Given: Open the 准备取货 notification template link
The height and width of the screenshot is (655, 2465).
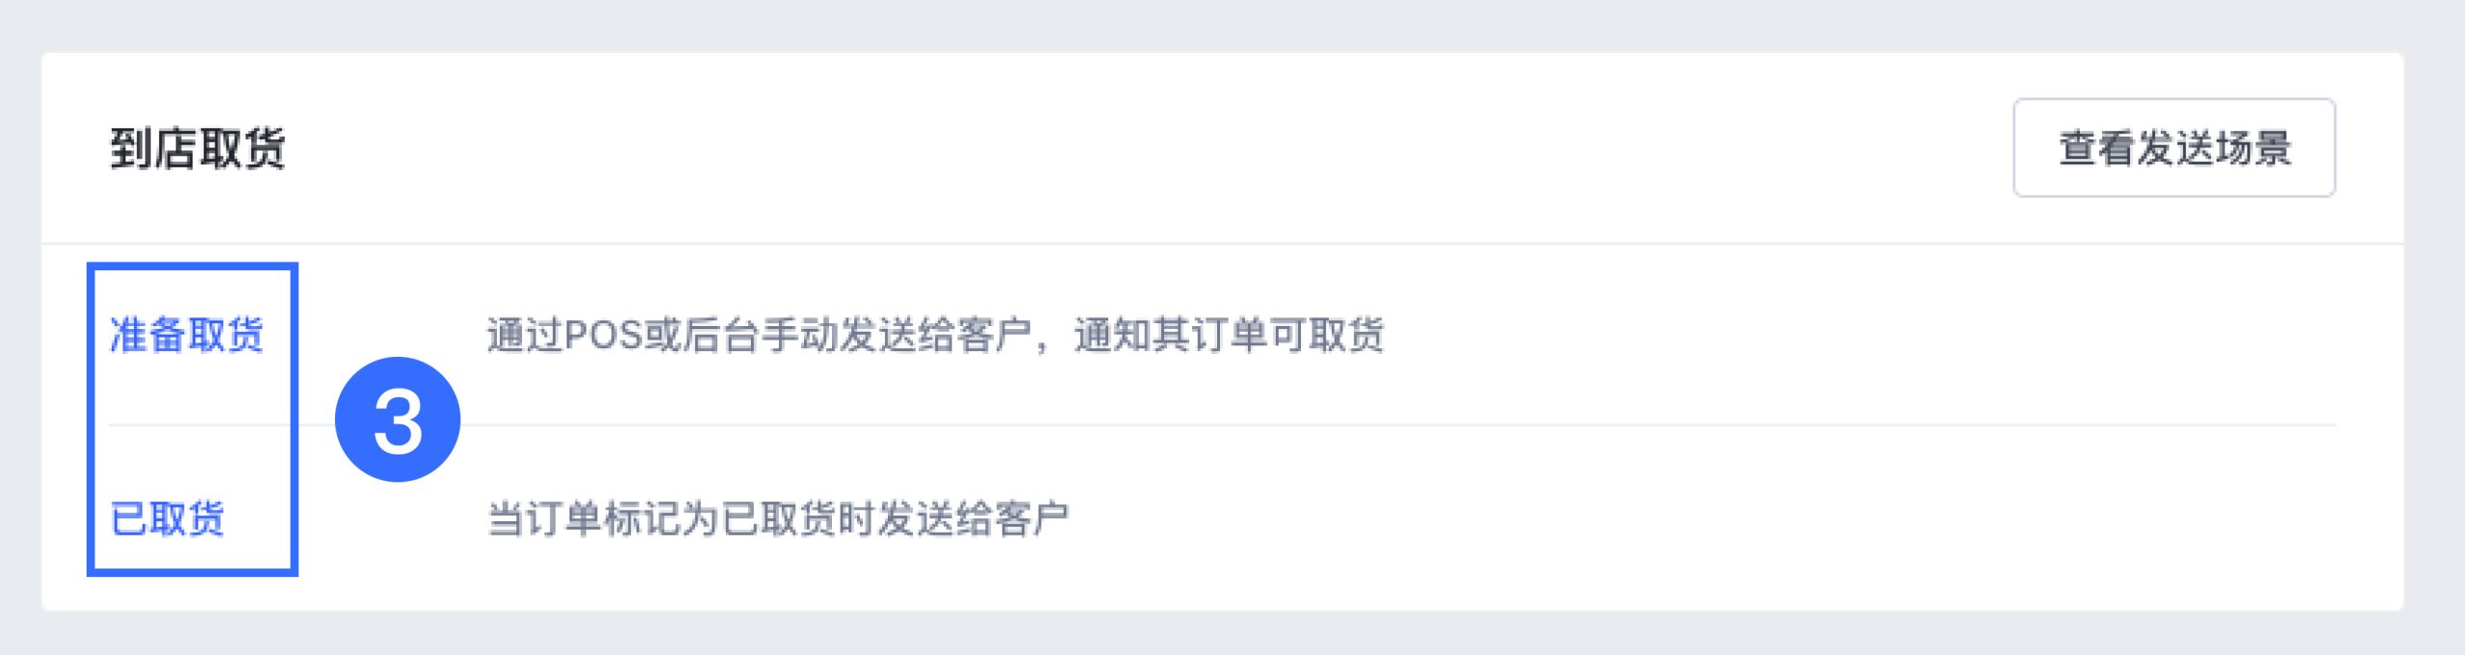Looking at the screenshot, I should point(186,335).
